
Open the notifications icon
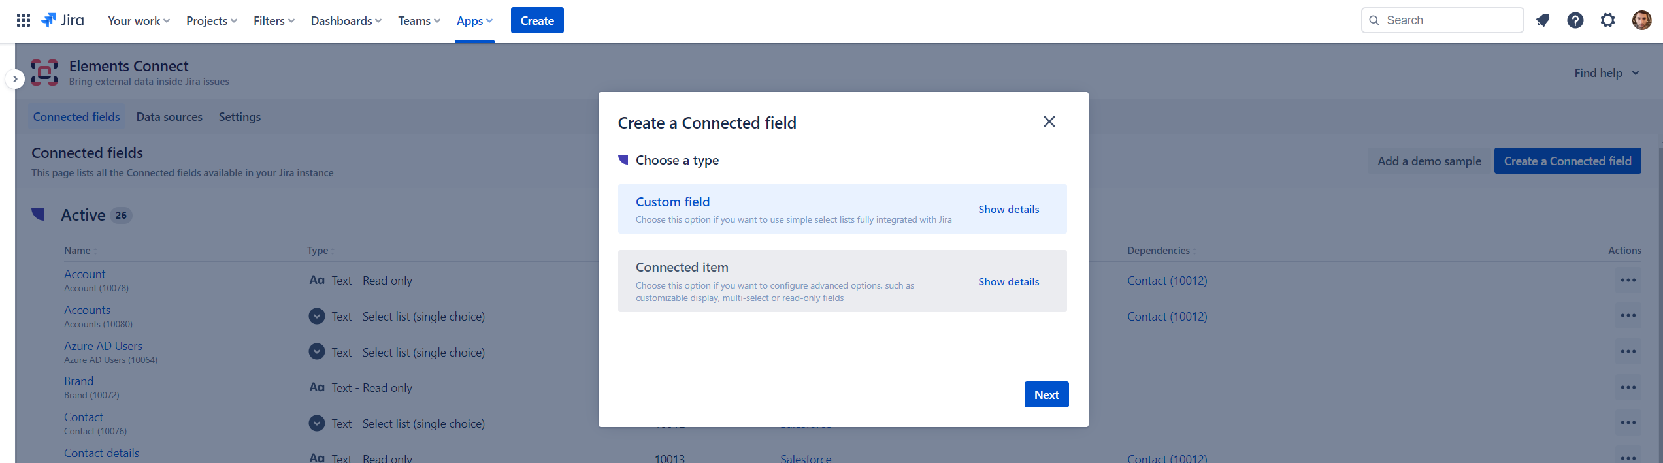point(1543,20)
